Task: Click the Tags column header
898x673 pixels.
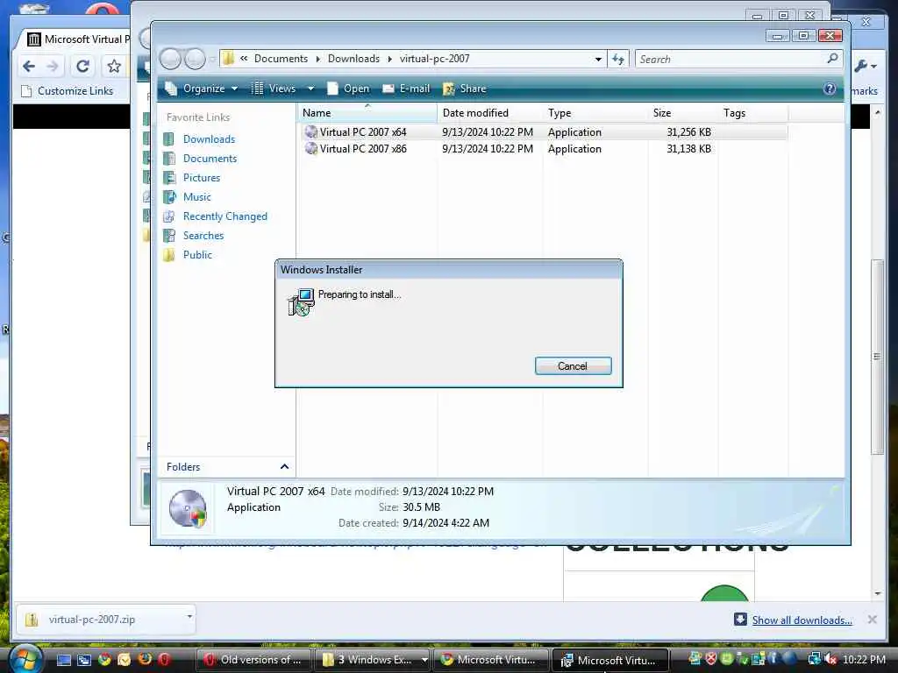Action: (753, 113)
